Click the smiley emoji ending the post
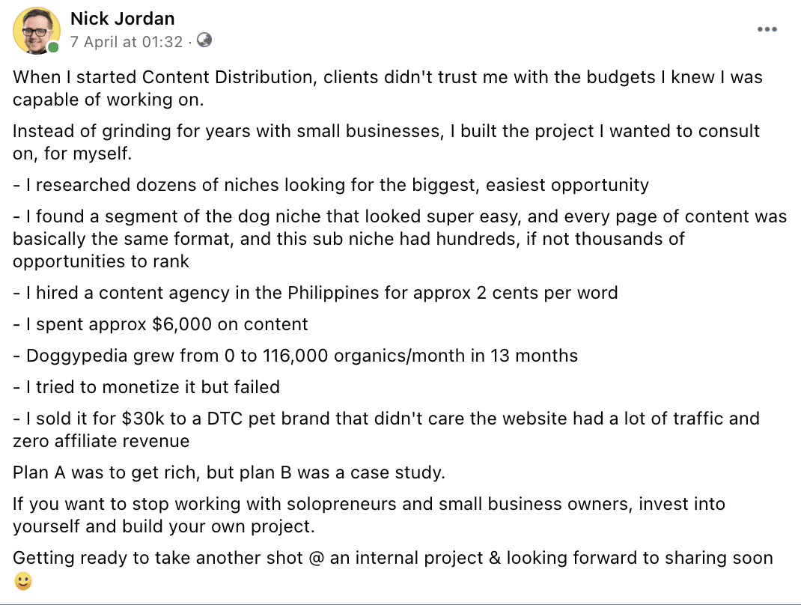801x605 pixels. [23, 581]
